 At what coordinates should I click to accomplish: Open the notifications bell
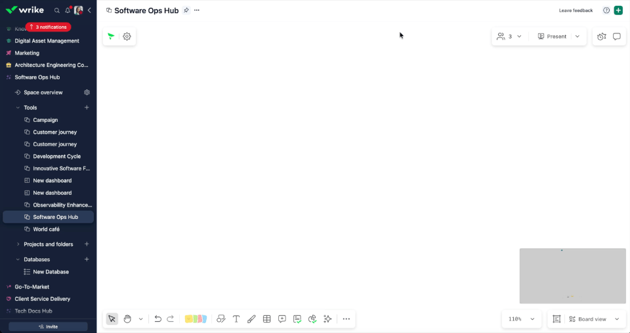point(68,10)
